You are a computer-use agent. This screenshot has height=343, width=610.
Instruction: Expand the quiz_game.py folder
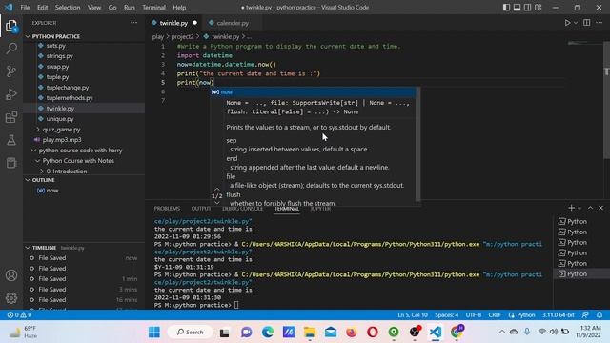tap(61, 130)
